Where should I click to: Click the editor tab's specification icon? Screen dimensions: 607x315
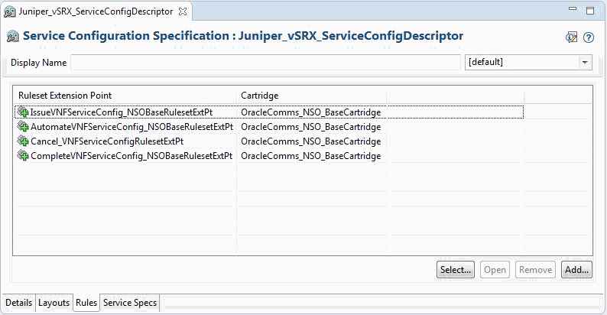[9, 12]
